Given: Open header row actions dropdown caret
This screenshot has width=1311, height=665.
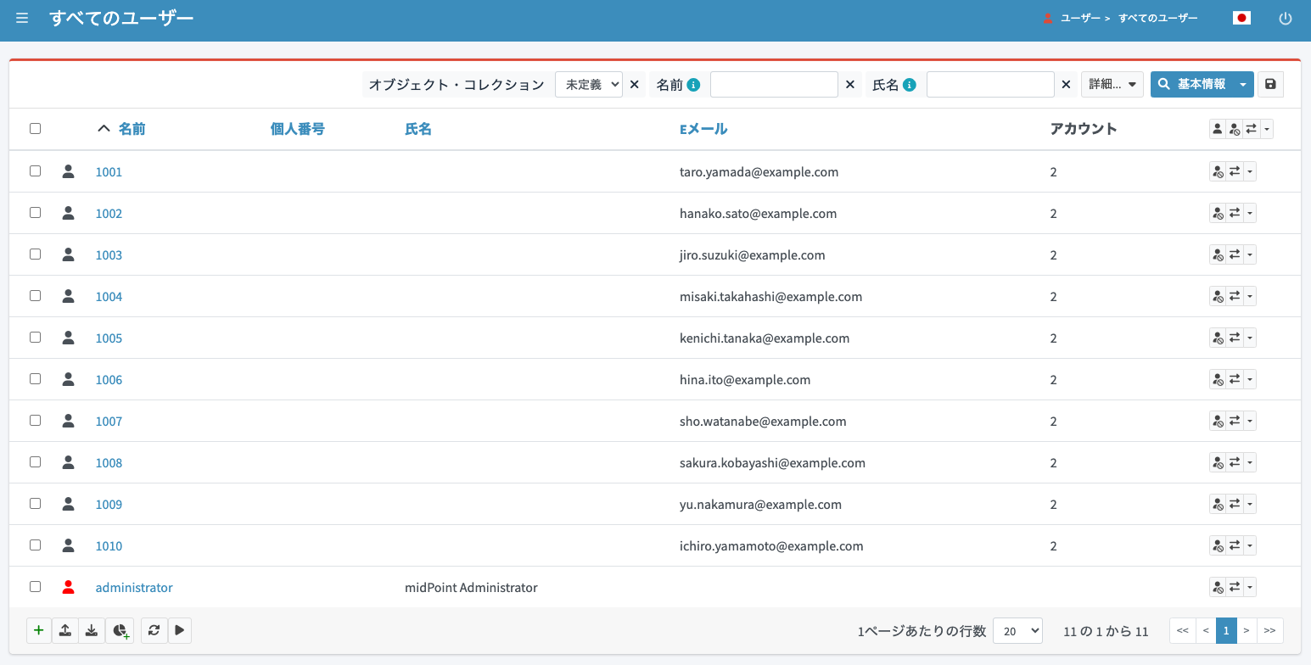Looking at the screenshot, I should [x=1267, y=129].
